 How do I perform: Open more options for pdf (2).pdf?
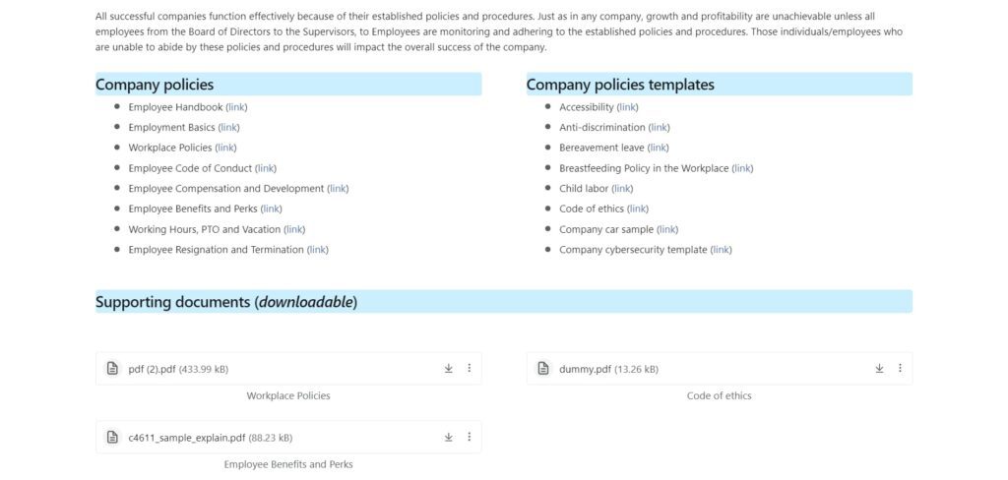pyautogui.click(x=469, y=368)
